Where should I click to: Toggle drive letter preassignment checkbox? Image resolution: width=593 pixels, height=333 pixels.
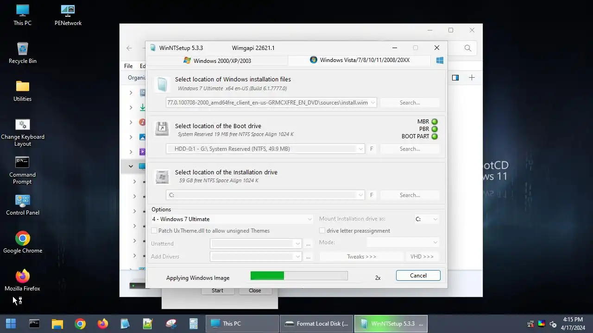322,231
